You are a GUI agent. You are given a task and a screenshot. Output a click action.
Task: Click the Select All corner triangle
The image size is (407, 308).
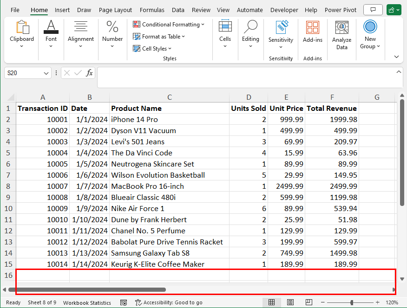coord(10,97)
